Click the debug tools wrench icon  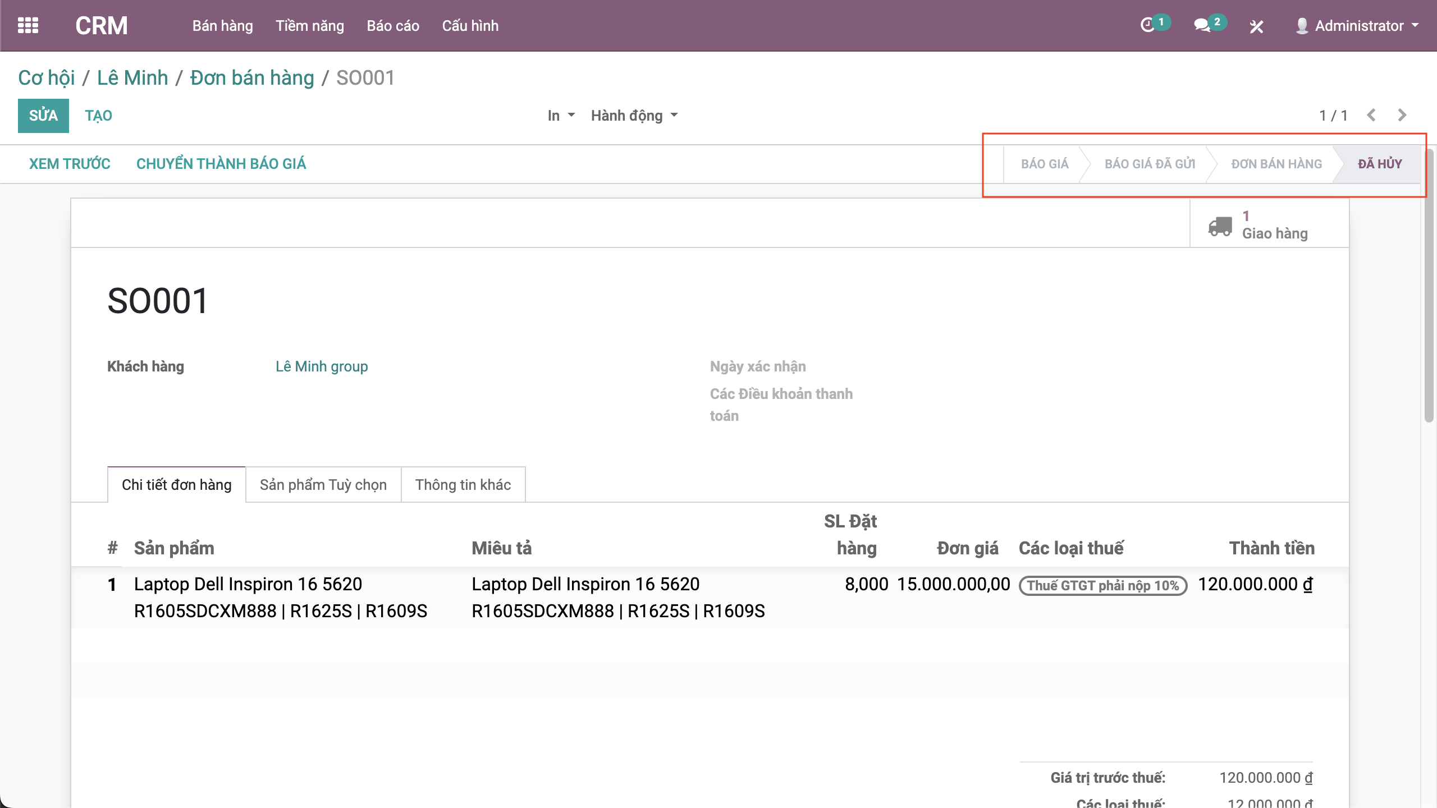tap(1256, 26)
